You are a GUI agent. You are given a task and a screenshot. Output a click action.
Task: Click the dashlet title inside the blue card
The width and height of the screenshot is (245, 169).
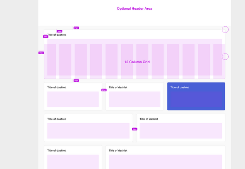point(179,88)
